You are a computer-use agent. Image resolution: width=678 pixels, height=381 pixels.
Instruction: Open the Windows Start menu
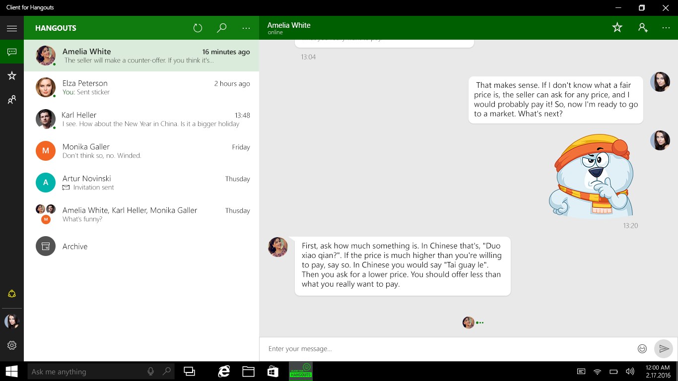tap(12, 371)
